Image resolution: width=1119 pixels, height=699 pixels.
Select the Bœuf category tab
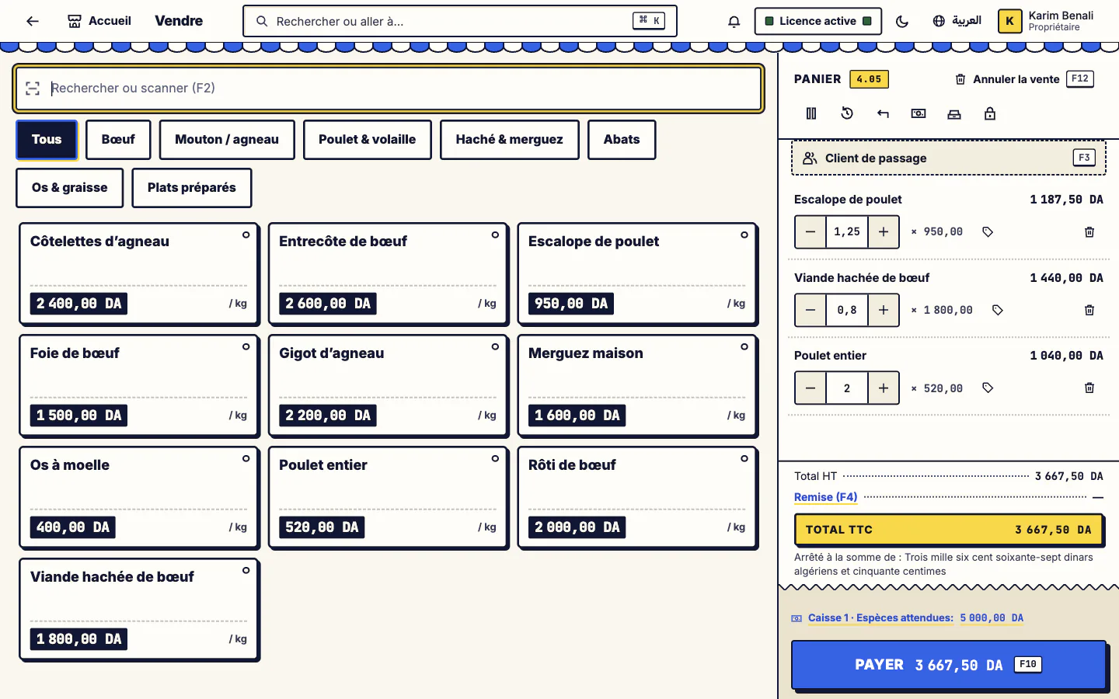118,140
